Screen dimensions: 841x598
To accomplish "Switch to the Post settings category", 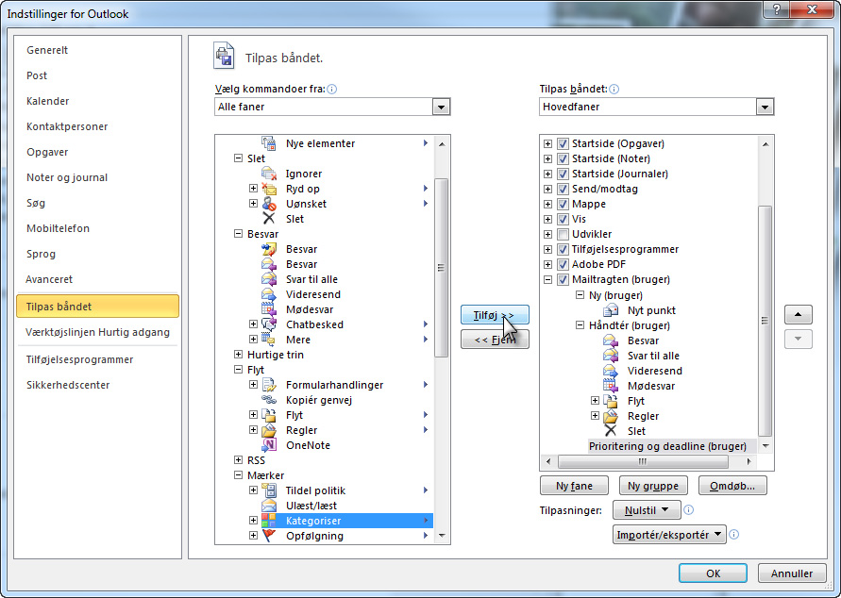I will (37, 75).
